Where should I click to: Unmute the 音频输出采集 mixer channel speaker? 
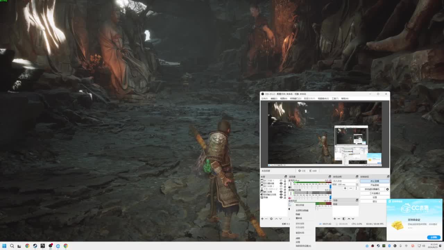[x=290, y=198]
